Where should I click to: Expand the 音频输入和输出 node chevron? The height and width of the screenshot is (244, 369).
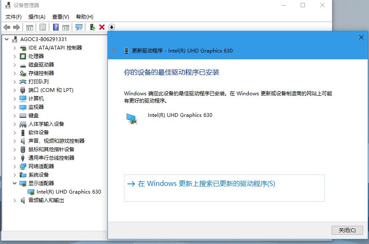pos(14,200)
